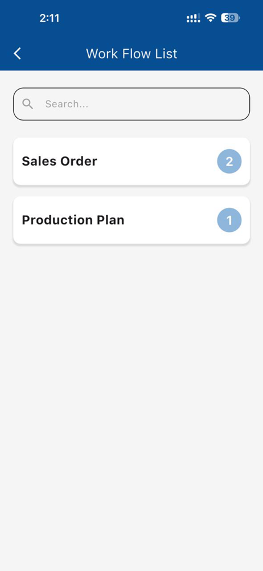Tap the Production Plan count badge 1
Screen dimensions: 263x571
229,220
